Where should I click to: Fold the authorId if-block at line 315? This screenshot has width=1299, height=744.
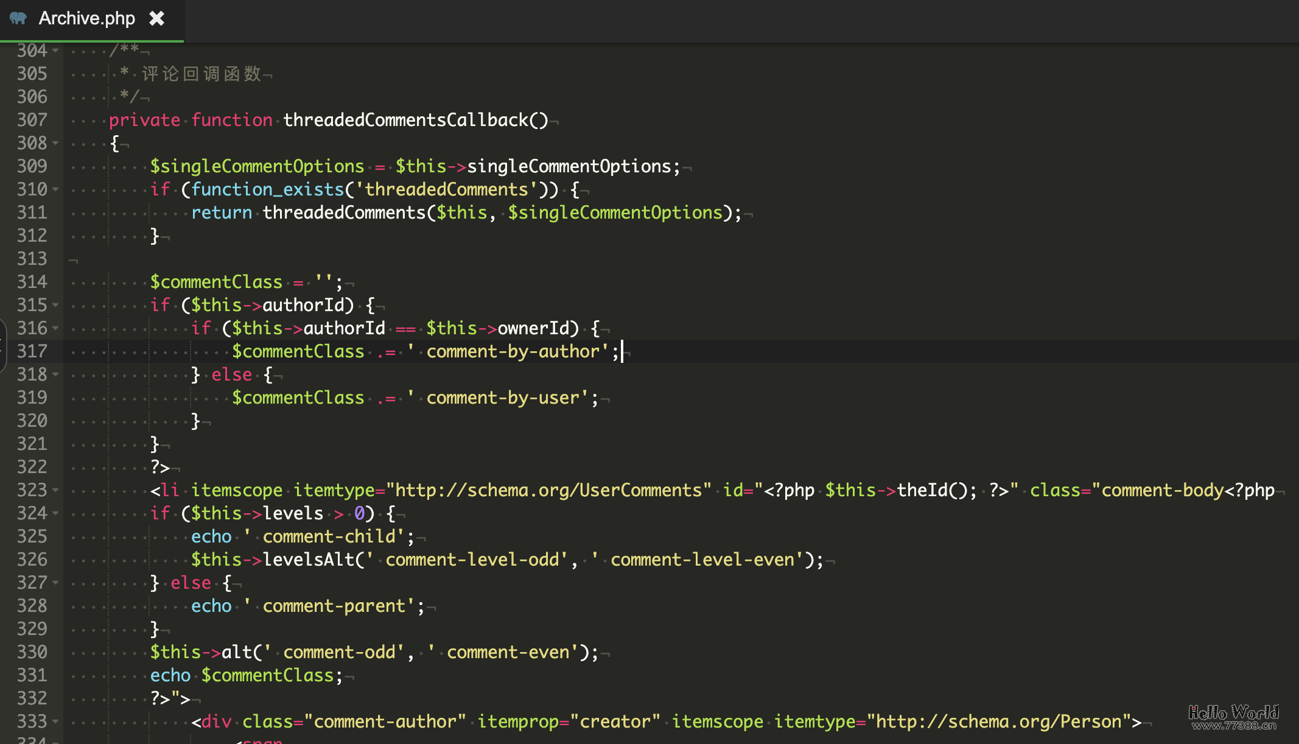(56, 305)
